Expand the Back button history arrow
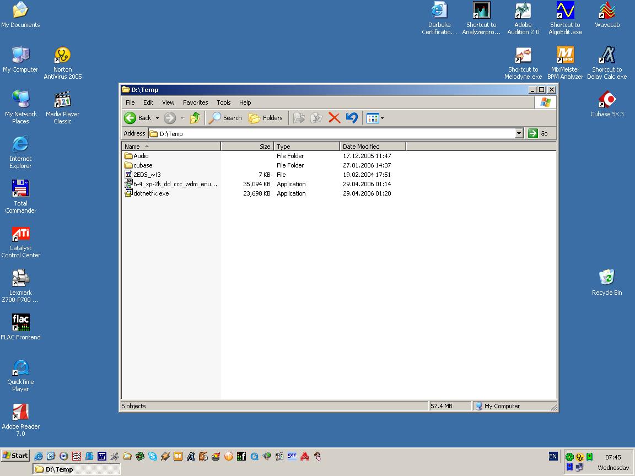 click(x=157, y=118)
